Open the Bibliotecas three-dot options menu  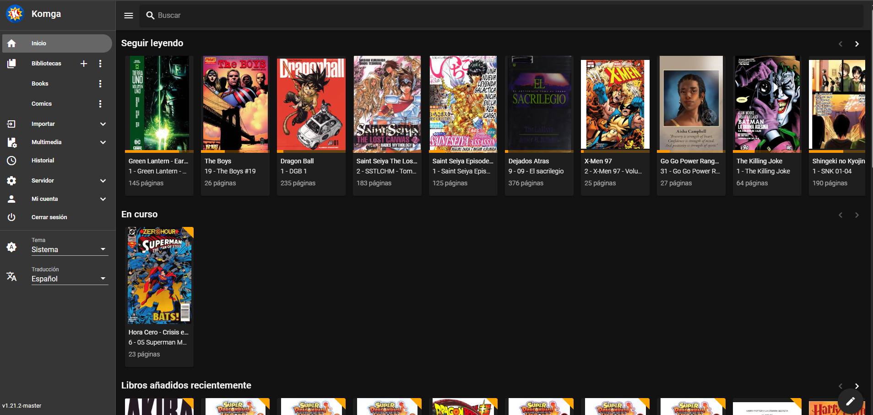100,64
